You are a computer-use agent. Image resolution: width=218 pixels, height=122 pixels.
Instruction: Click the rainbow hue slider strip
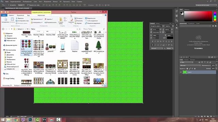click(215, 16)
